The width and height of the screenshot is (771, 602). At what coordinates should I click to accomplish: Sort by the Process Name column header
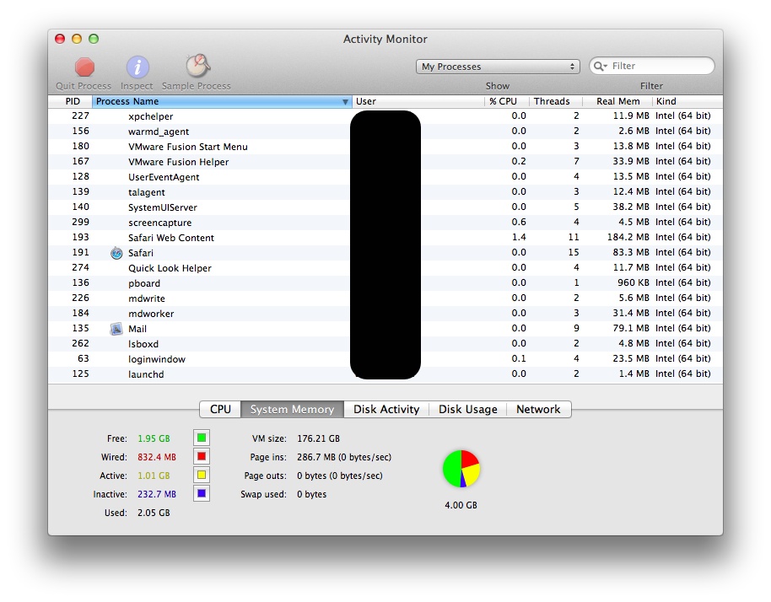pos(222,101)
